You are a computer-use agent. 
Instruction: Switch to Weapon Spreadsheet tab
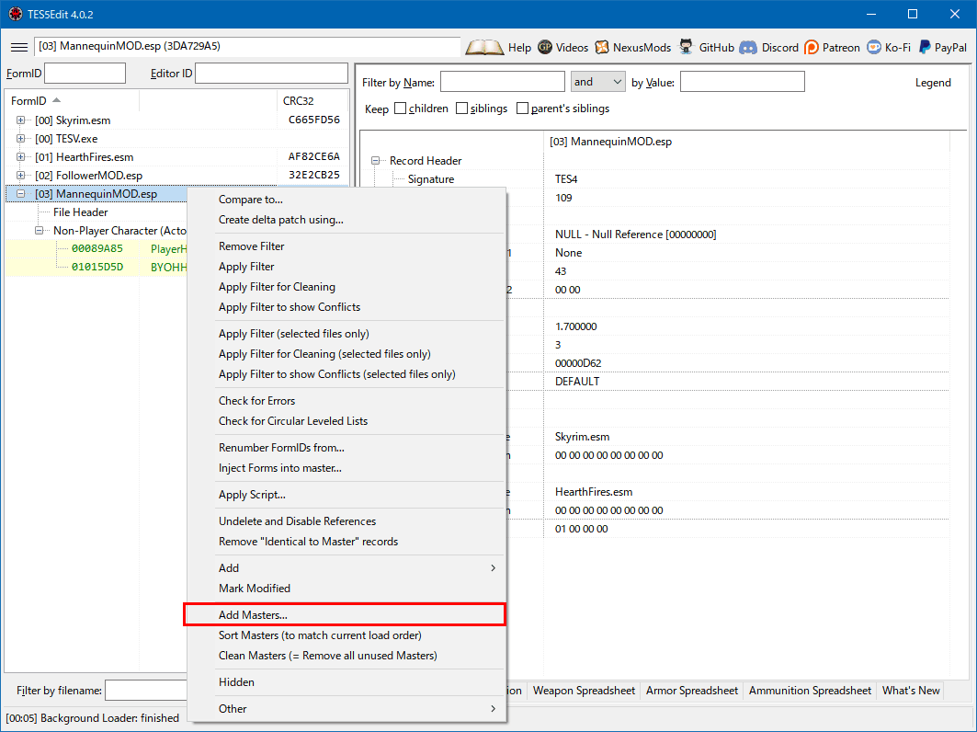pos(584,691)
